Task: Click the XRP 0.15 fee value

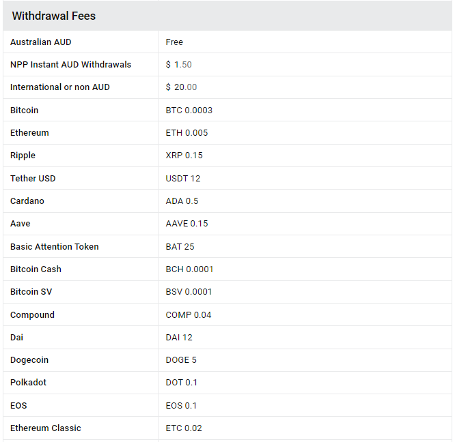Action: 184,156
